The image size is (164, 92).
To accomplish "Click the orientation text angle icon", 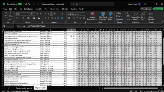I will (x=55, y=14).
